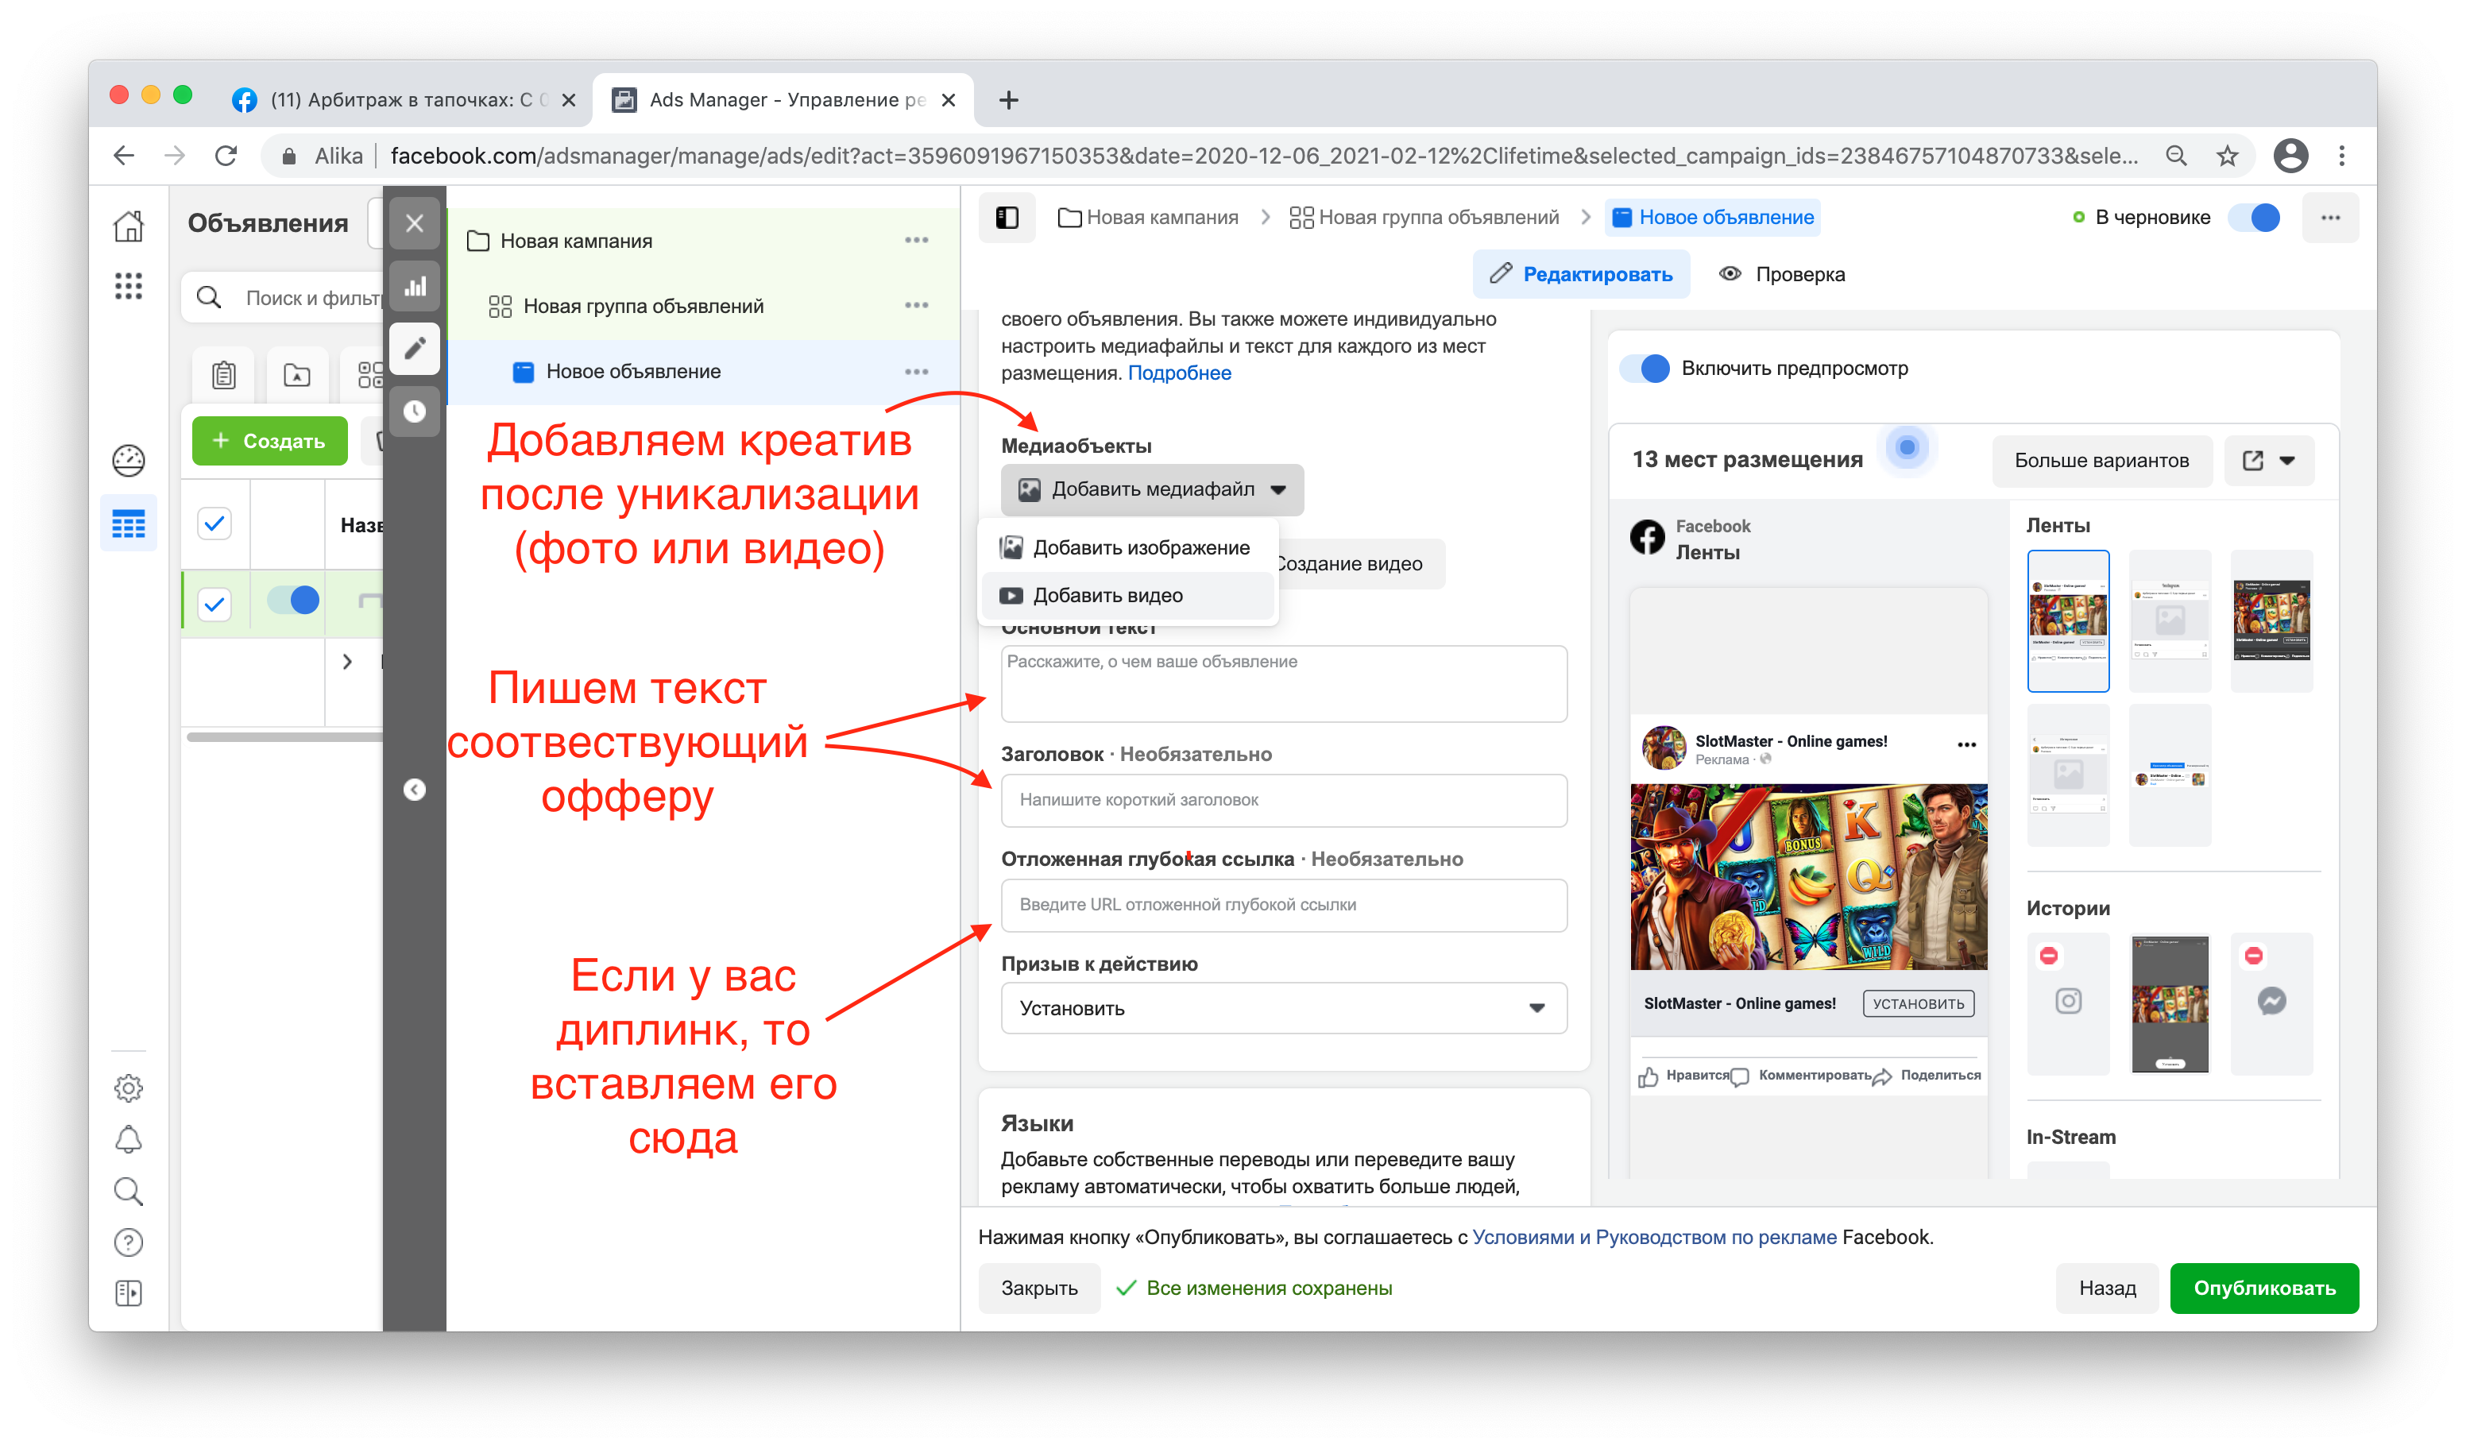This screenshot has width=2466, height=1449.
Task: Open more options for Новая кампания
Action: 917,241
